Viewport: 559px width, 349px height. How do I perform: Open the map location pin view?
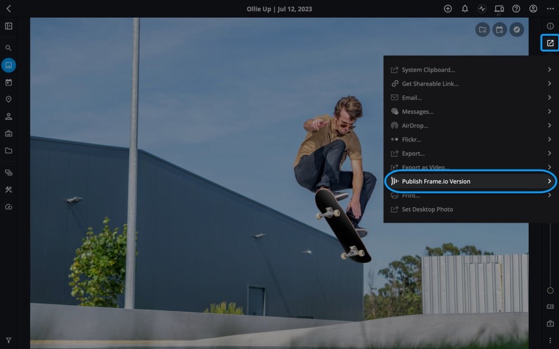pos(8,99)
